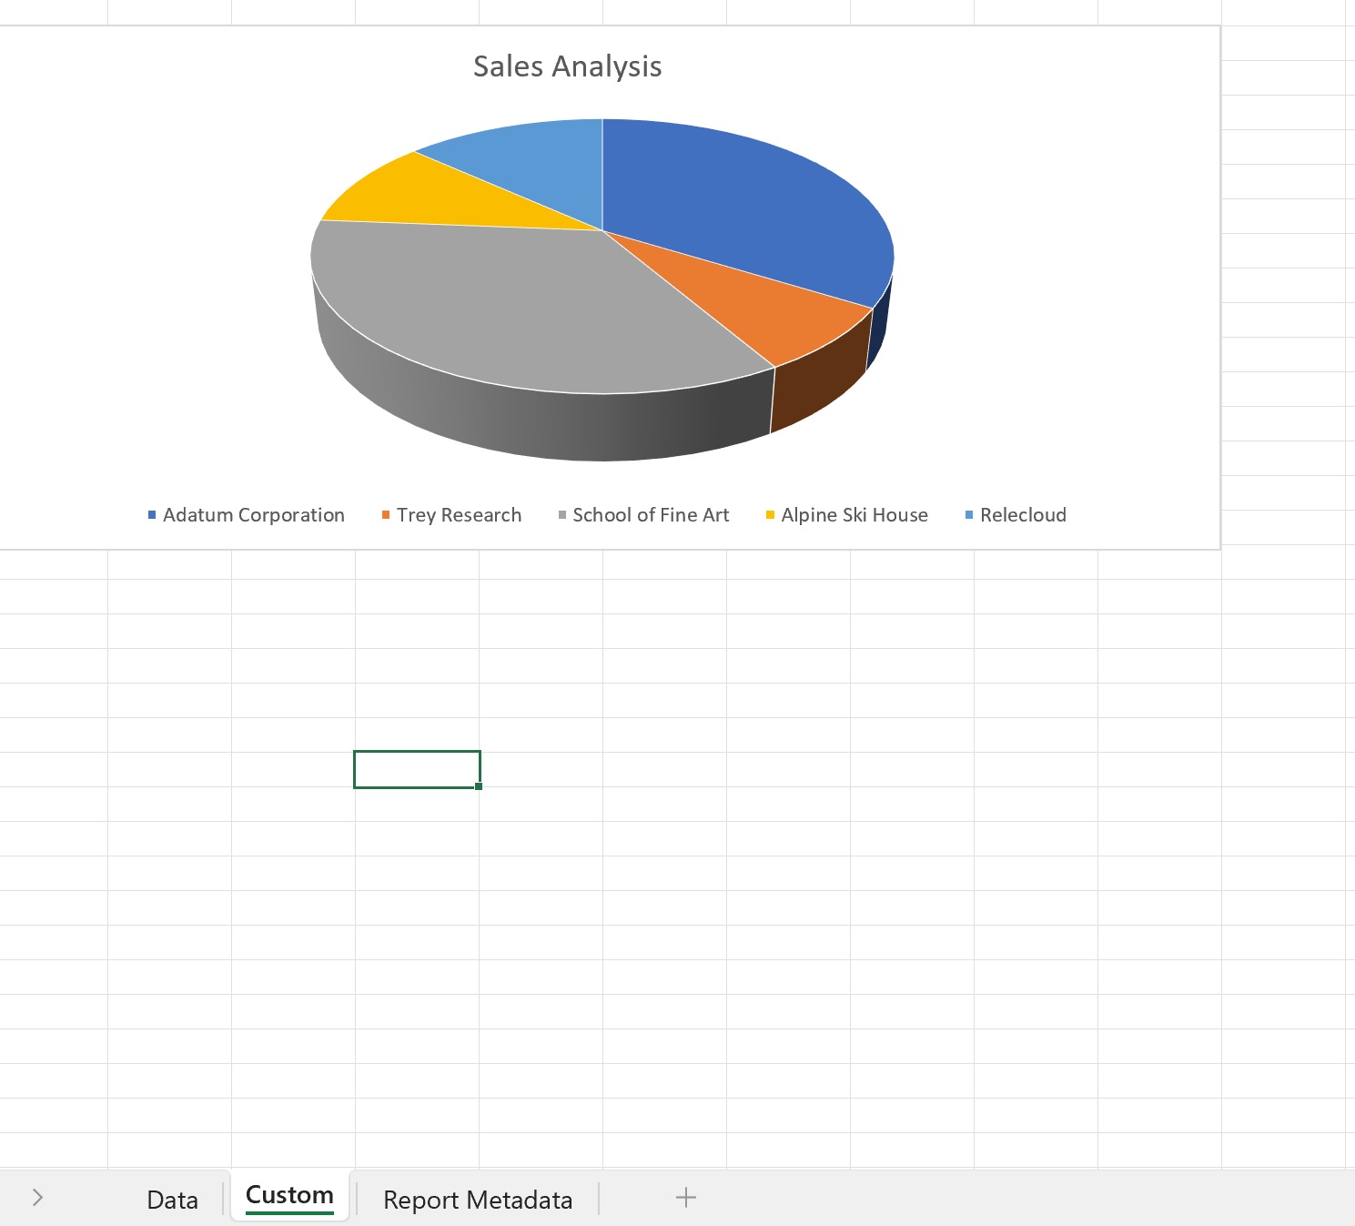The width and height of the screenshot is (1355, 1226).
Task: Open the Report Metadata sheet tab
Action: [478, 1200]
